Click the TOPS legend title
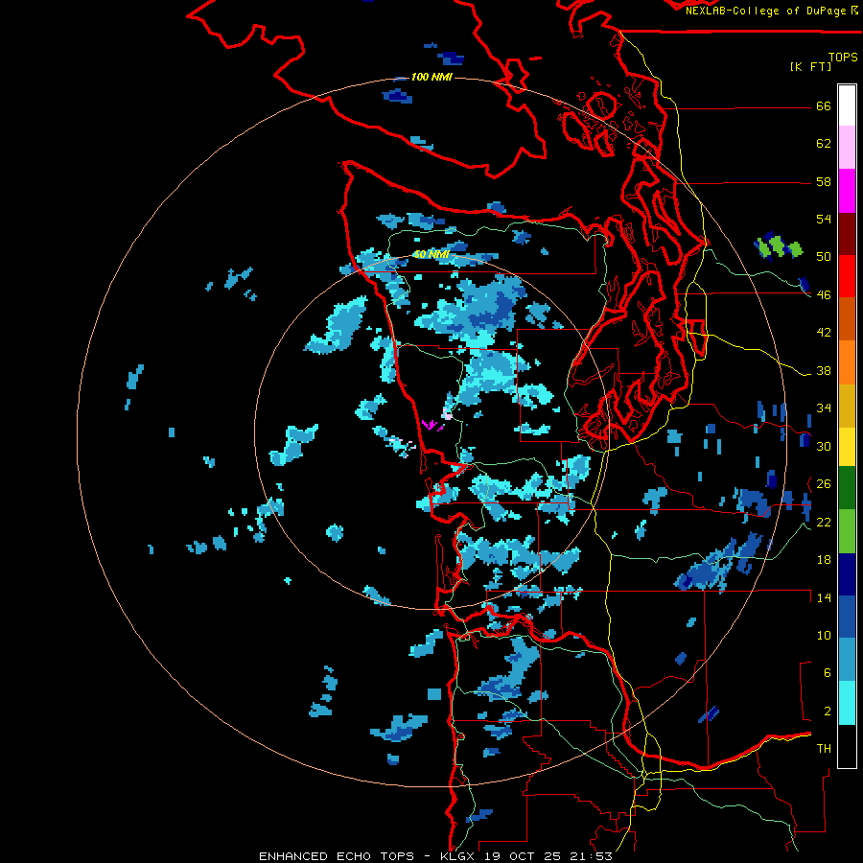Screen dimensions: 863x863 (843, 57)
